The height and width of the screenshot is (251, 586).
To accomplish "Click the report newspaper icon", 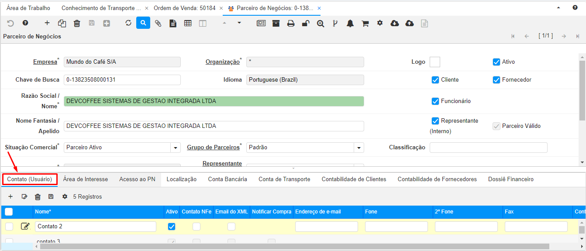I will point(261,23).
